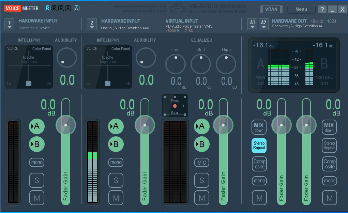This screenshot has width=348, height=213.
Task: Open Hardware Input 2 device selector
Action: [x=92, y=24]
